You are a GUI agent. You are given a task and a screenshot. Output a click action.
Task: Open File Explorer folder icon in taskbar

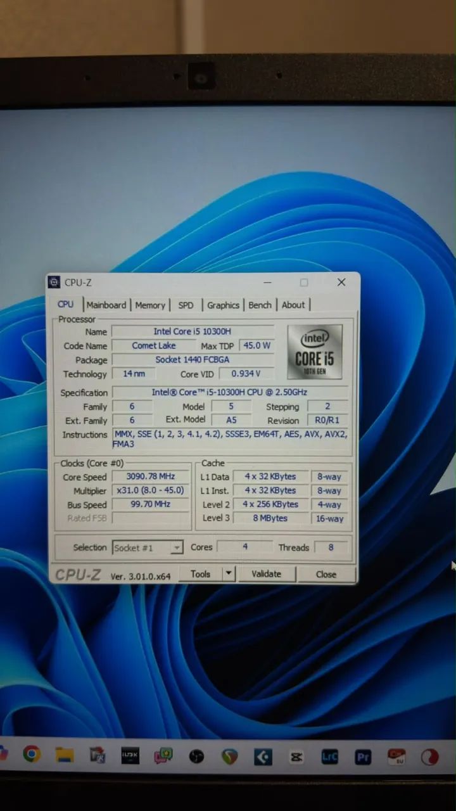[x=65, y=755]
